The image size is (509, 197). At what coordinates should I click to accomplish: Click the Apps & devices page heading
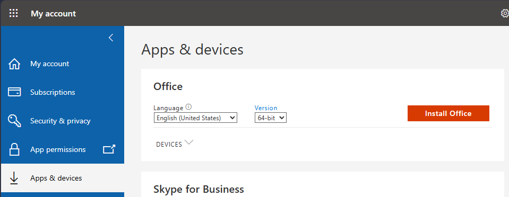click(x=192, y=50)
